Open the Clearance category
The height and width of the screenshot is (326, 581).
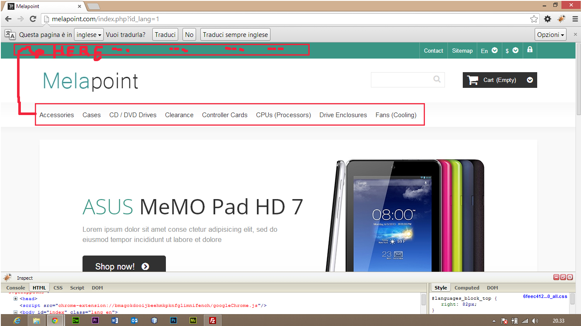coord(179,115)
